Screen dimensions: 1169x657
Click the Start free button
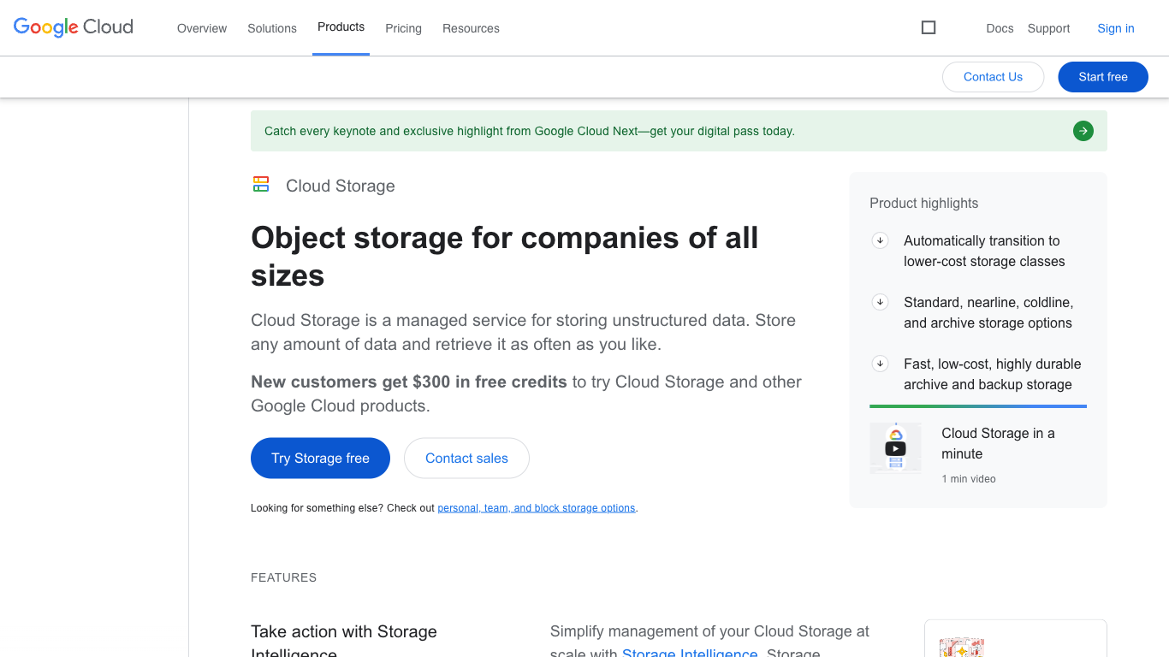(x=1103, y=77)
